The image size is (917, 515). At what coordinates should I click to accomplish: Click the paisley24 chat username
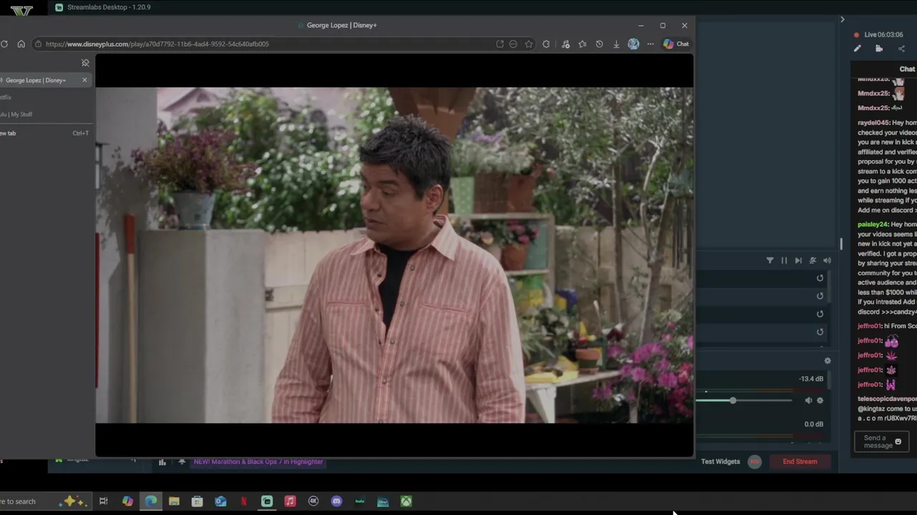(873, 225)
